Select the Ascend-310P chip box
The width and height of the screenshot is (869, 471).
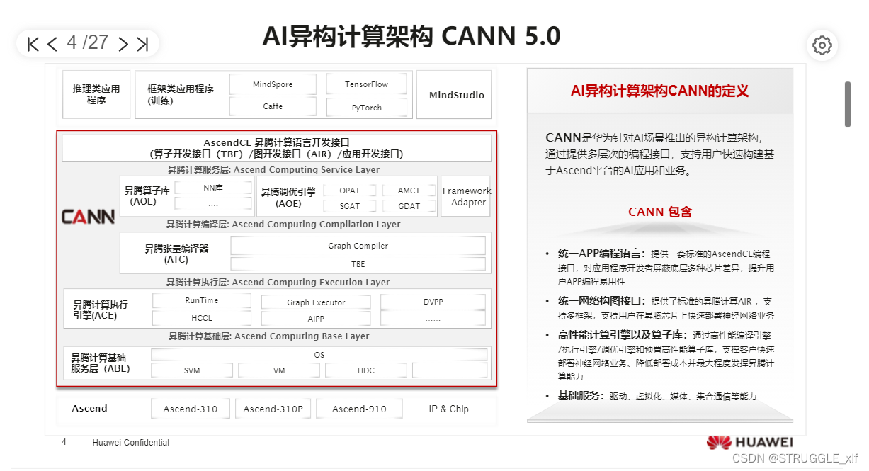(273, 409)
